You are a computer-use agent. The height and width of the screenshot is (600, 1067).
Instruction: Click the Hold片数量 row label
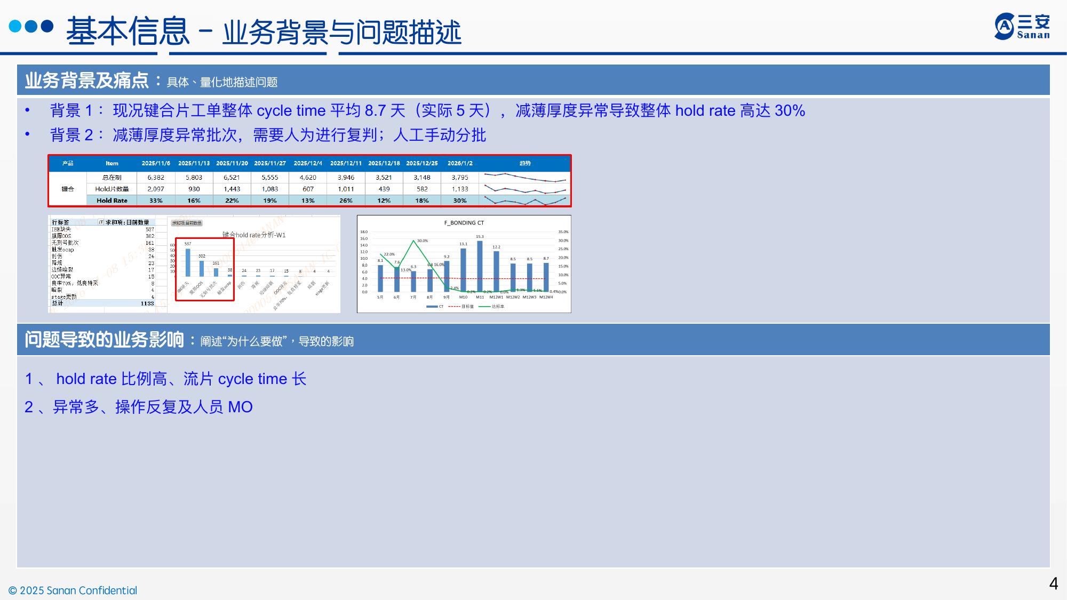coord(112,189)
